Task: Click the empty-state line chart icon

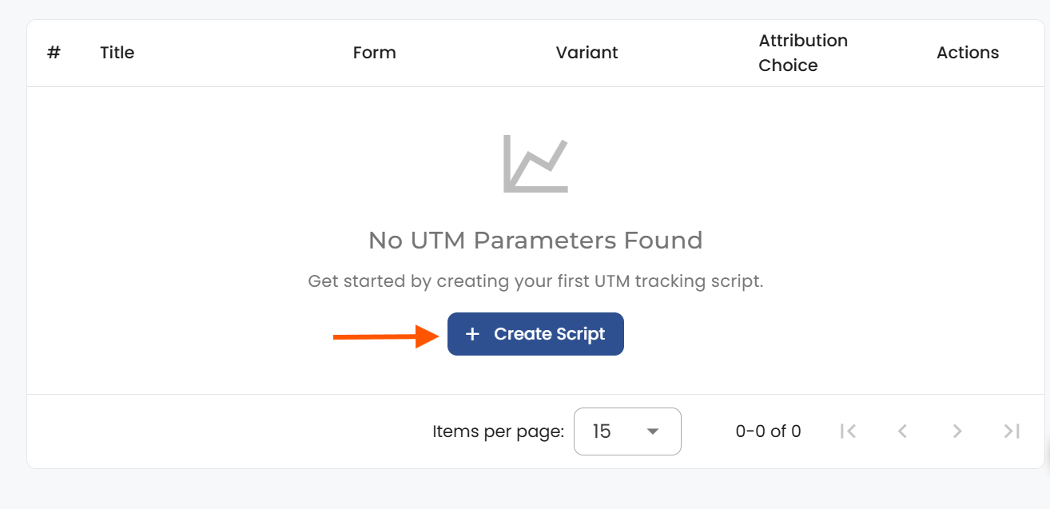Action: pyautogui.click(x=535, y=164)
